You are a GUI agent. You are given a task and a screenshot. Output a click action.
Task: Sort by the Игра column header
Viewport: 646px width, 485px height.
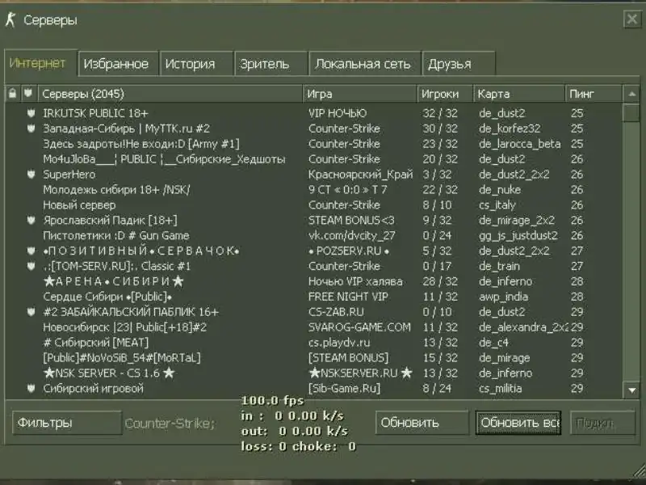pyautogui.click(x=359, y=94)
